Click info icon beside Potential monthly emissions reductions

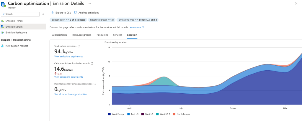coord(95,84)
